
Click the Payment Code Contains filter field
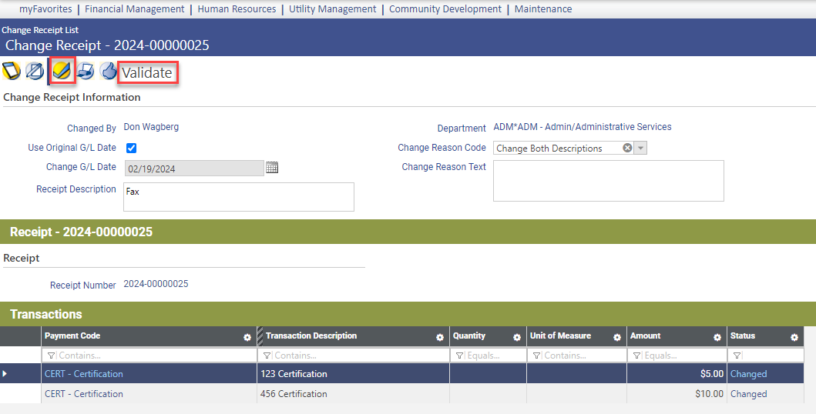149,356
